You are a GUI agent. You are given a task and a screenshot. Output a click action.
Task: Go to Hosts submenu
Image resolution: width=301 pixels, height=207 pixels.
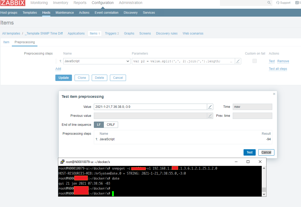[46, 13]
